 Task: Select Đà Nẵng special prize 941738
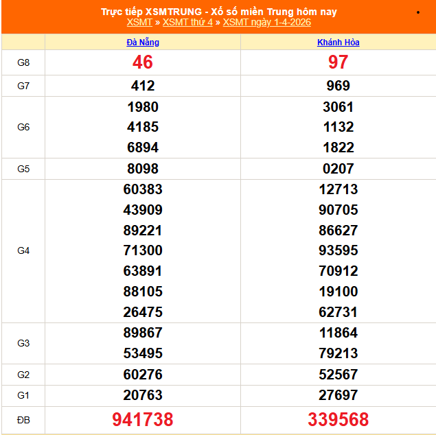click(143, 419)
